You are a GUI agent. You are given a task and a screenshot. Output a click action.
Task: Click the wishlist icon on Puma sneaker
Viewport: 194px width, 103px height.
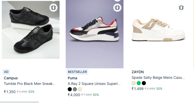[117, 7]
